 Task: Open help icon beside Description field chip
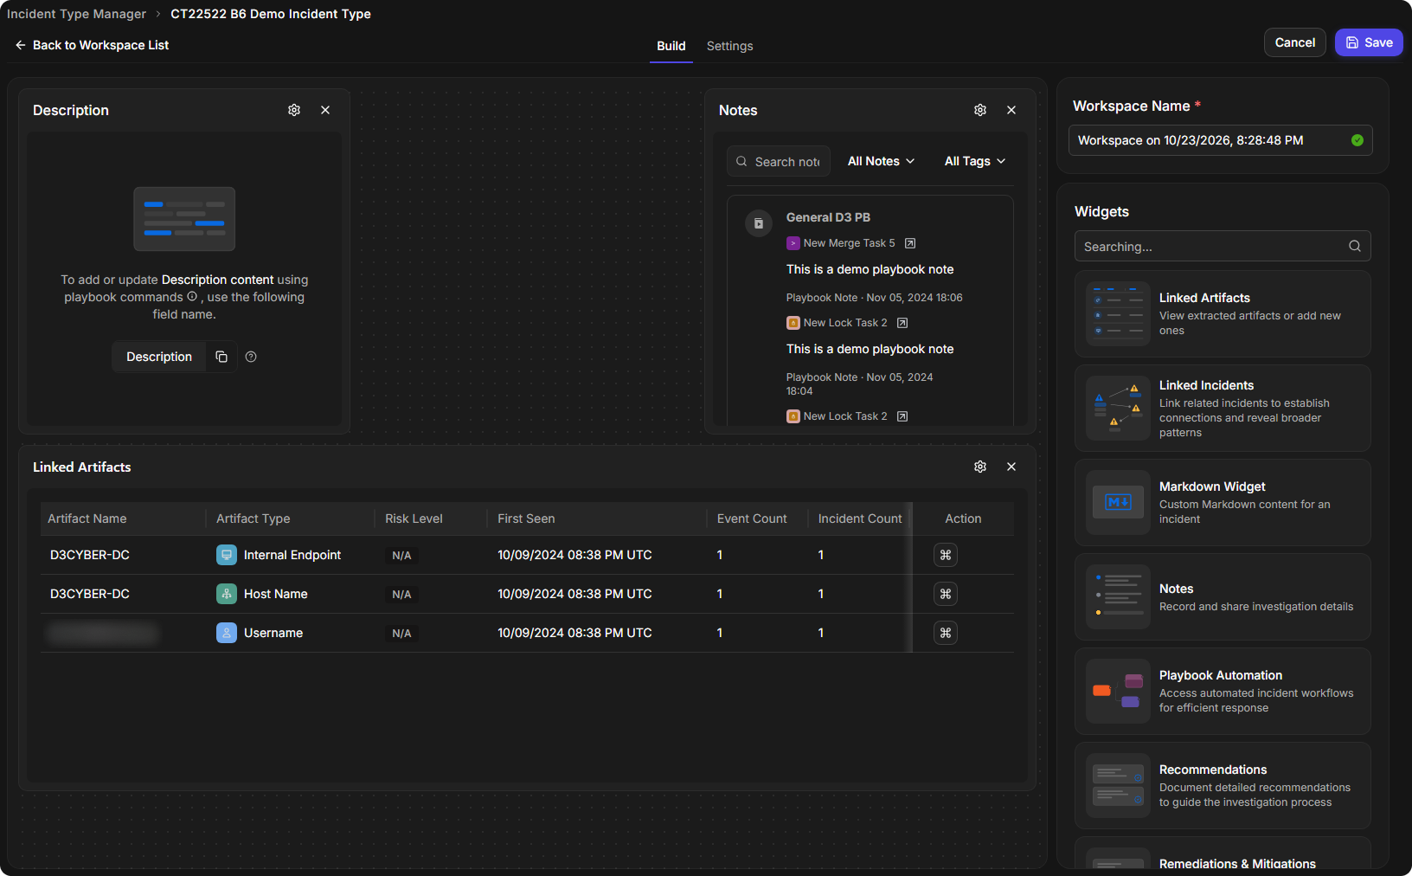tap(251, 357)
